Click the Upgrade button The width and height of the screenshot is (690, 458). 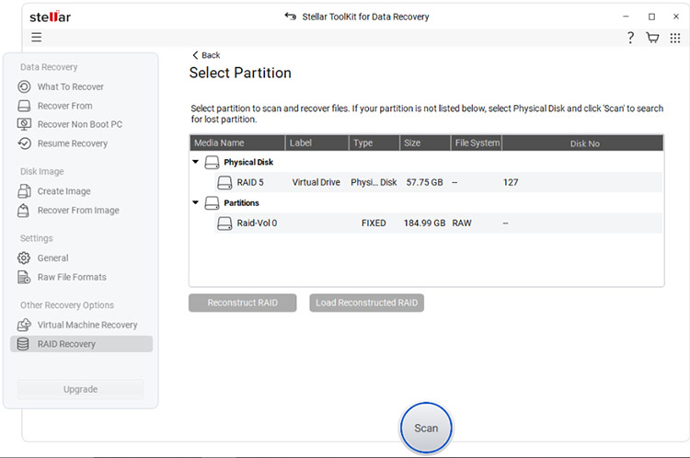80,389
